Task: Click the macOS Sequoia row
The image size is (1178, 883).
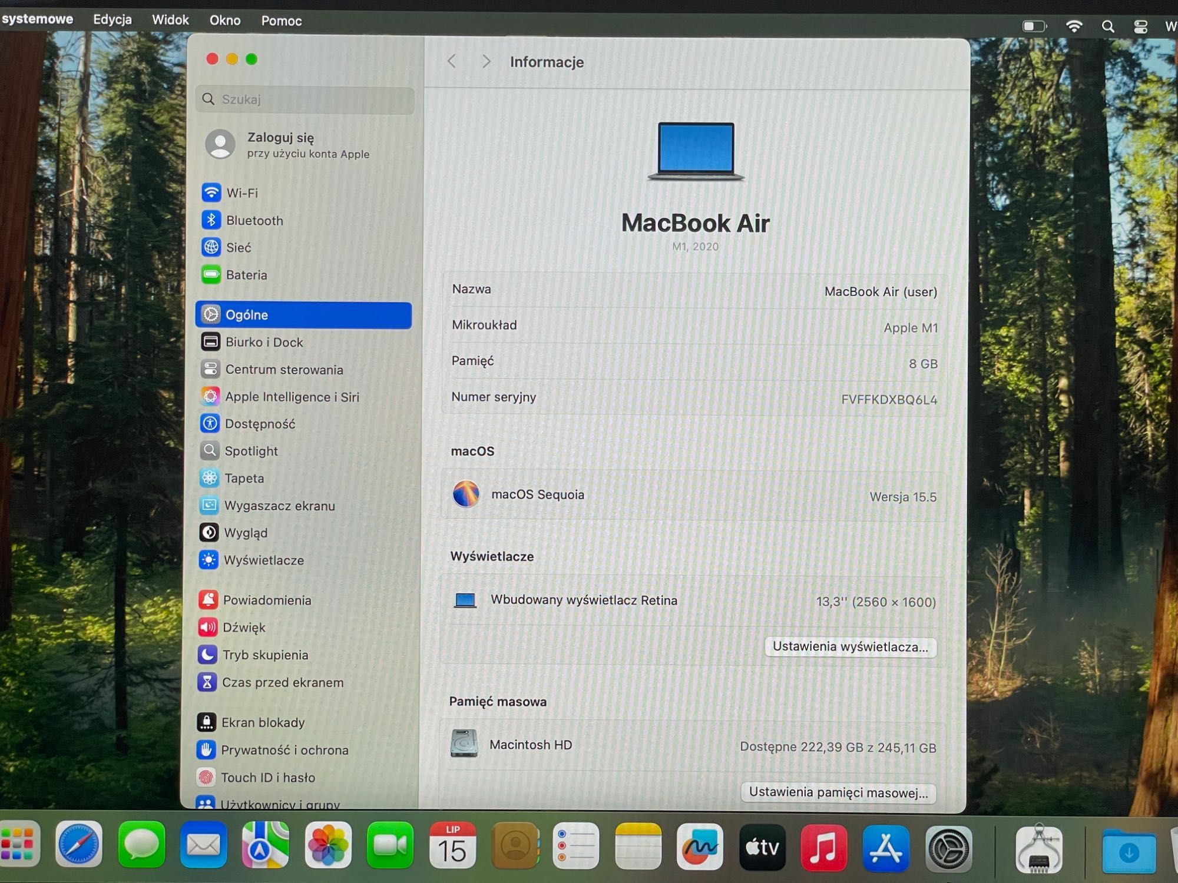Action: tap(694, 495)
